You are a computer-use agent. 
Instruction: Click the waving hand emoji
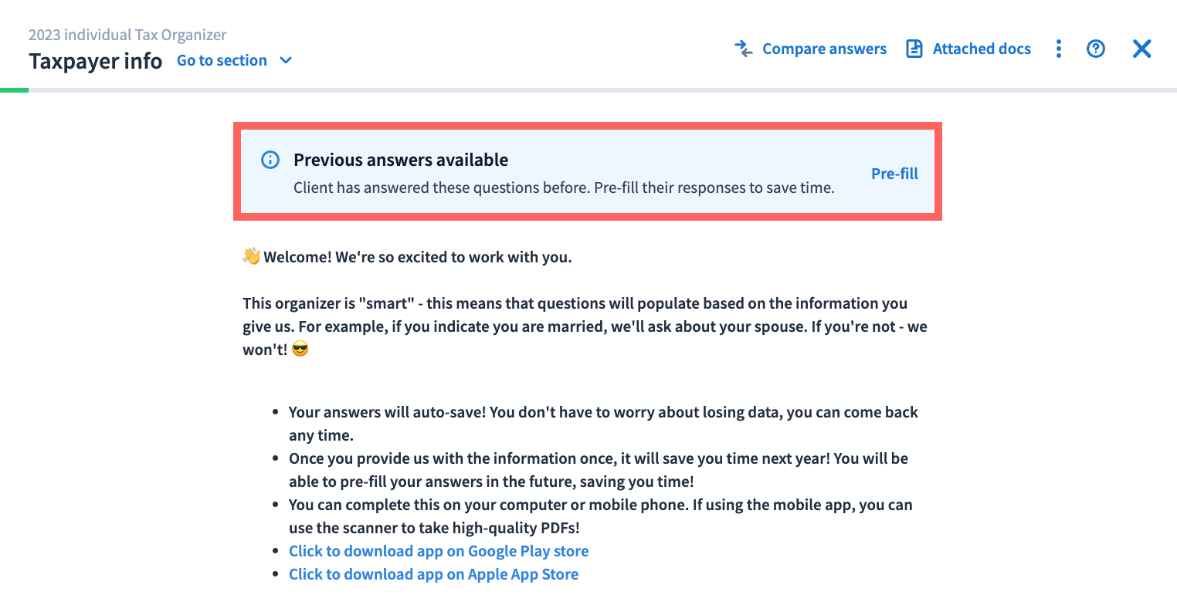pyautogui.click(x=251, y=256)
